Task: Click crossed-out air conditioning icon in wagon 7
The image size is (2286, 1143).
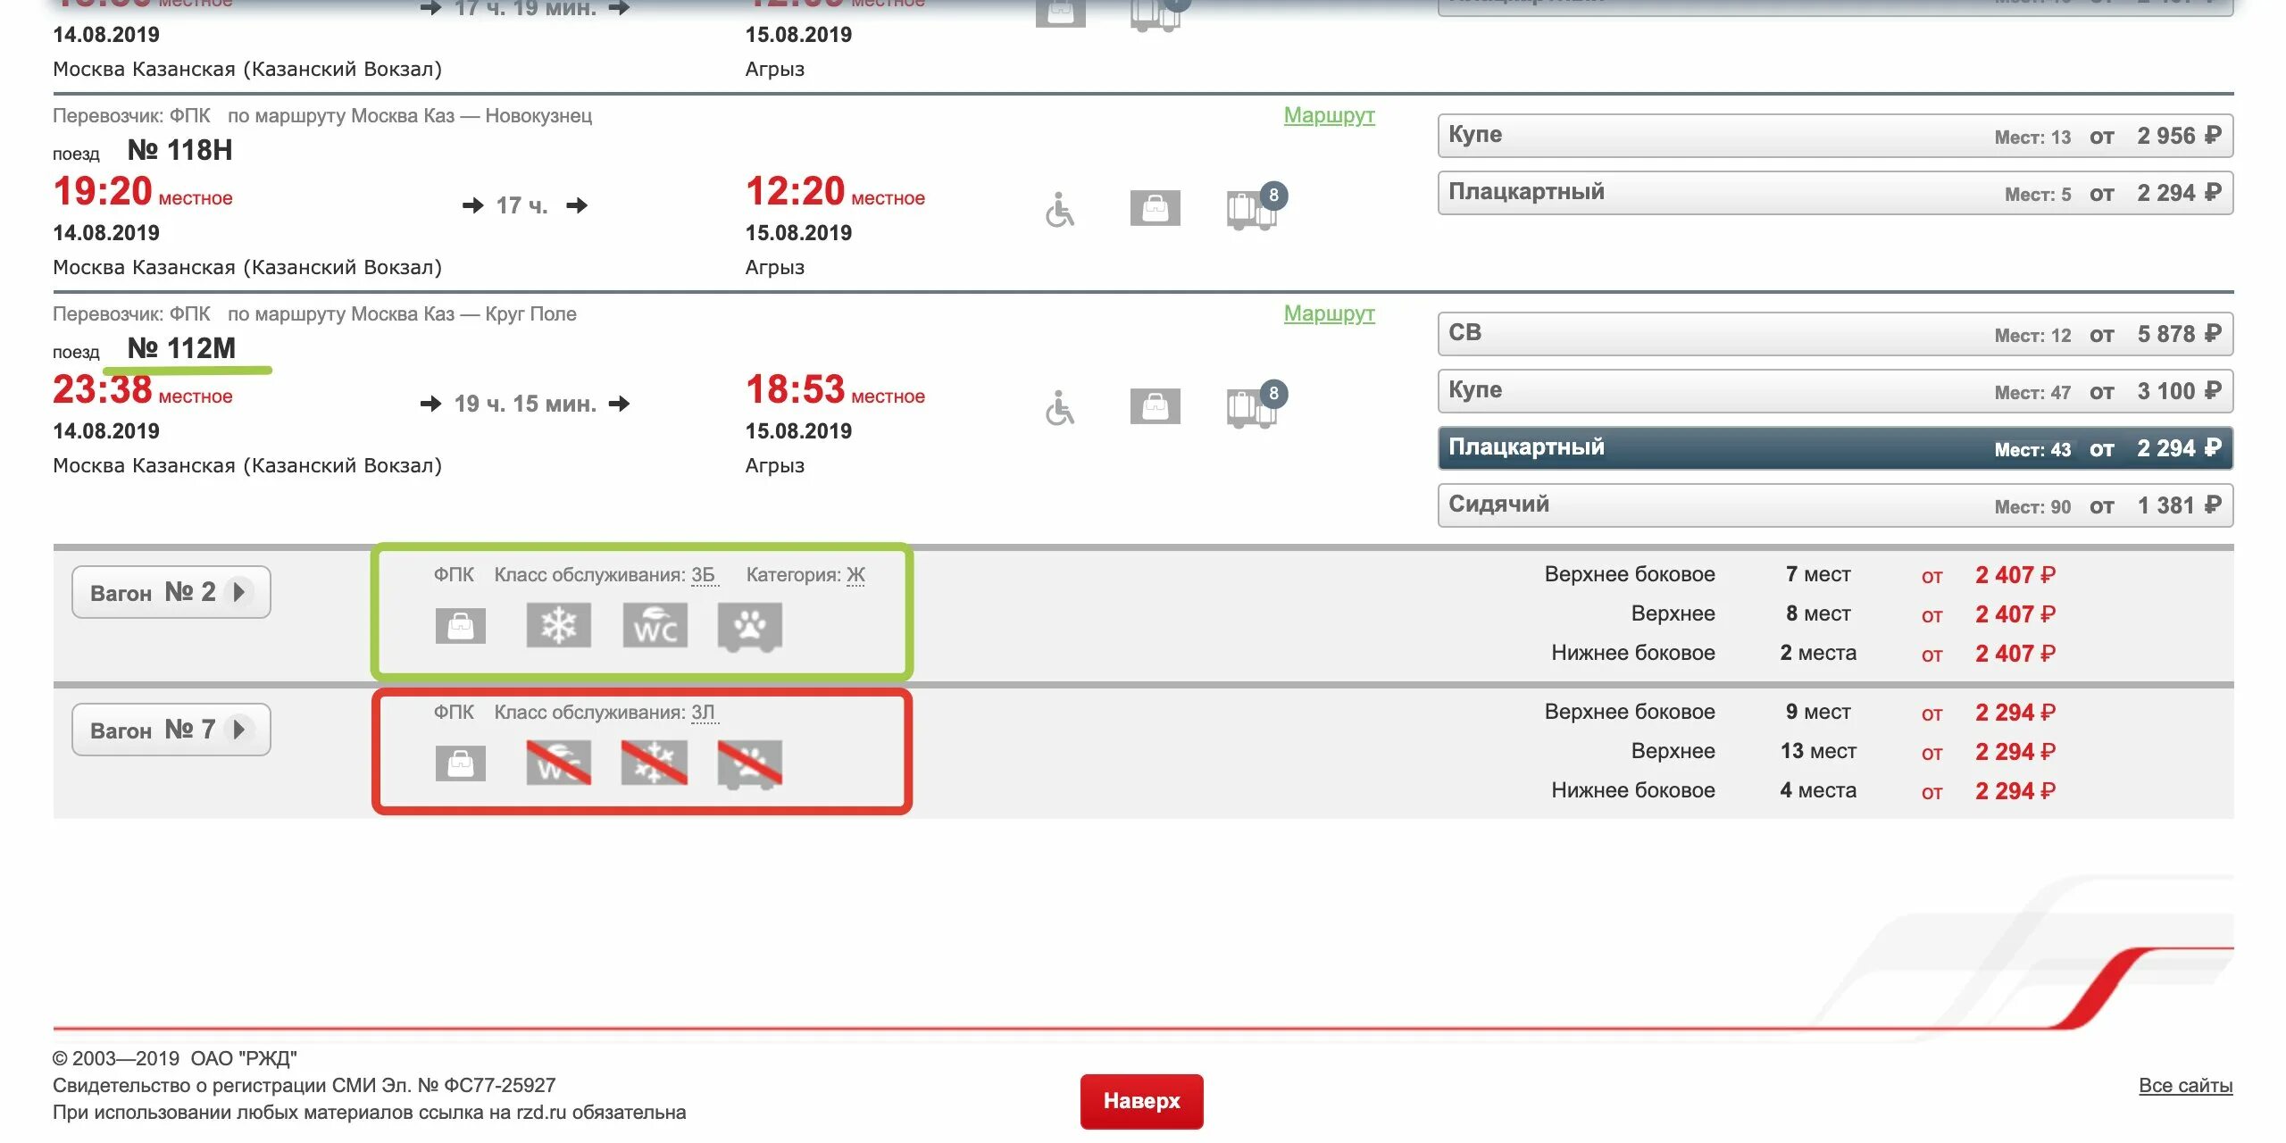Action: 655,763
